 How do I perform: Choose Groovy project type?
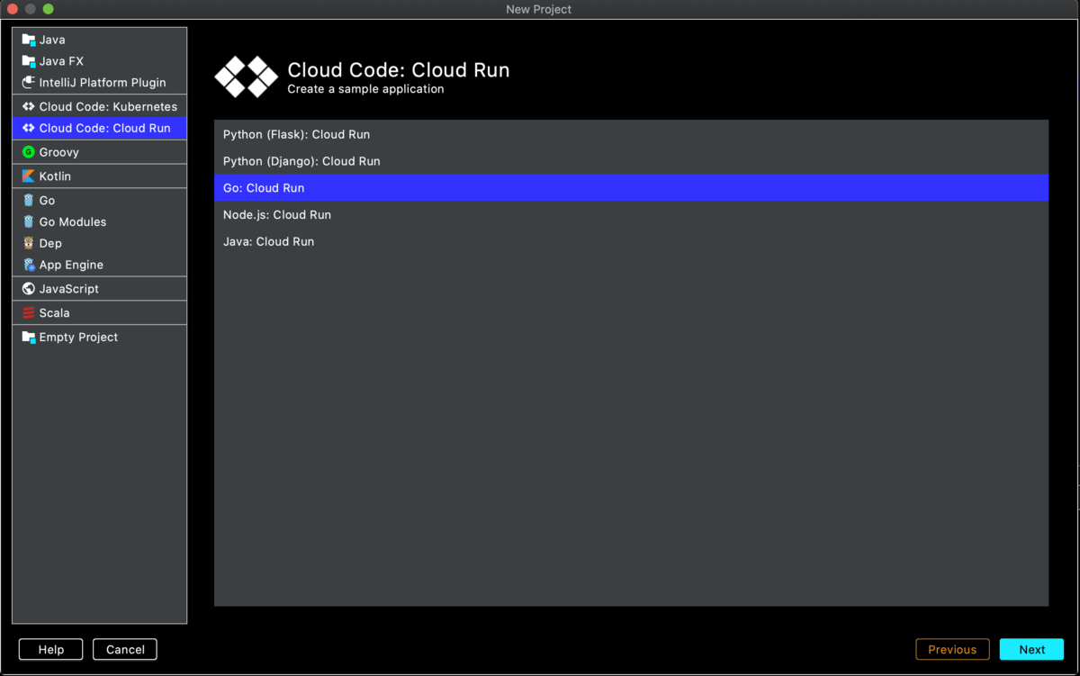coord(99,152)
